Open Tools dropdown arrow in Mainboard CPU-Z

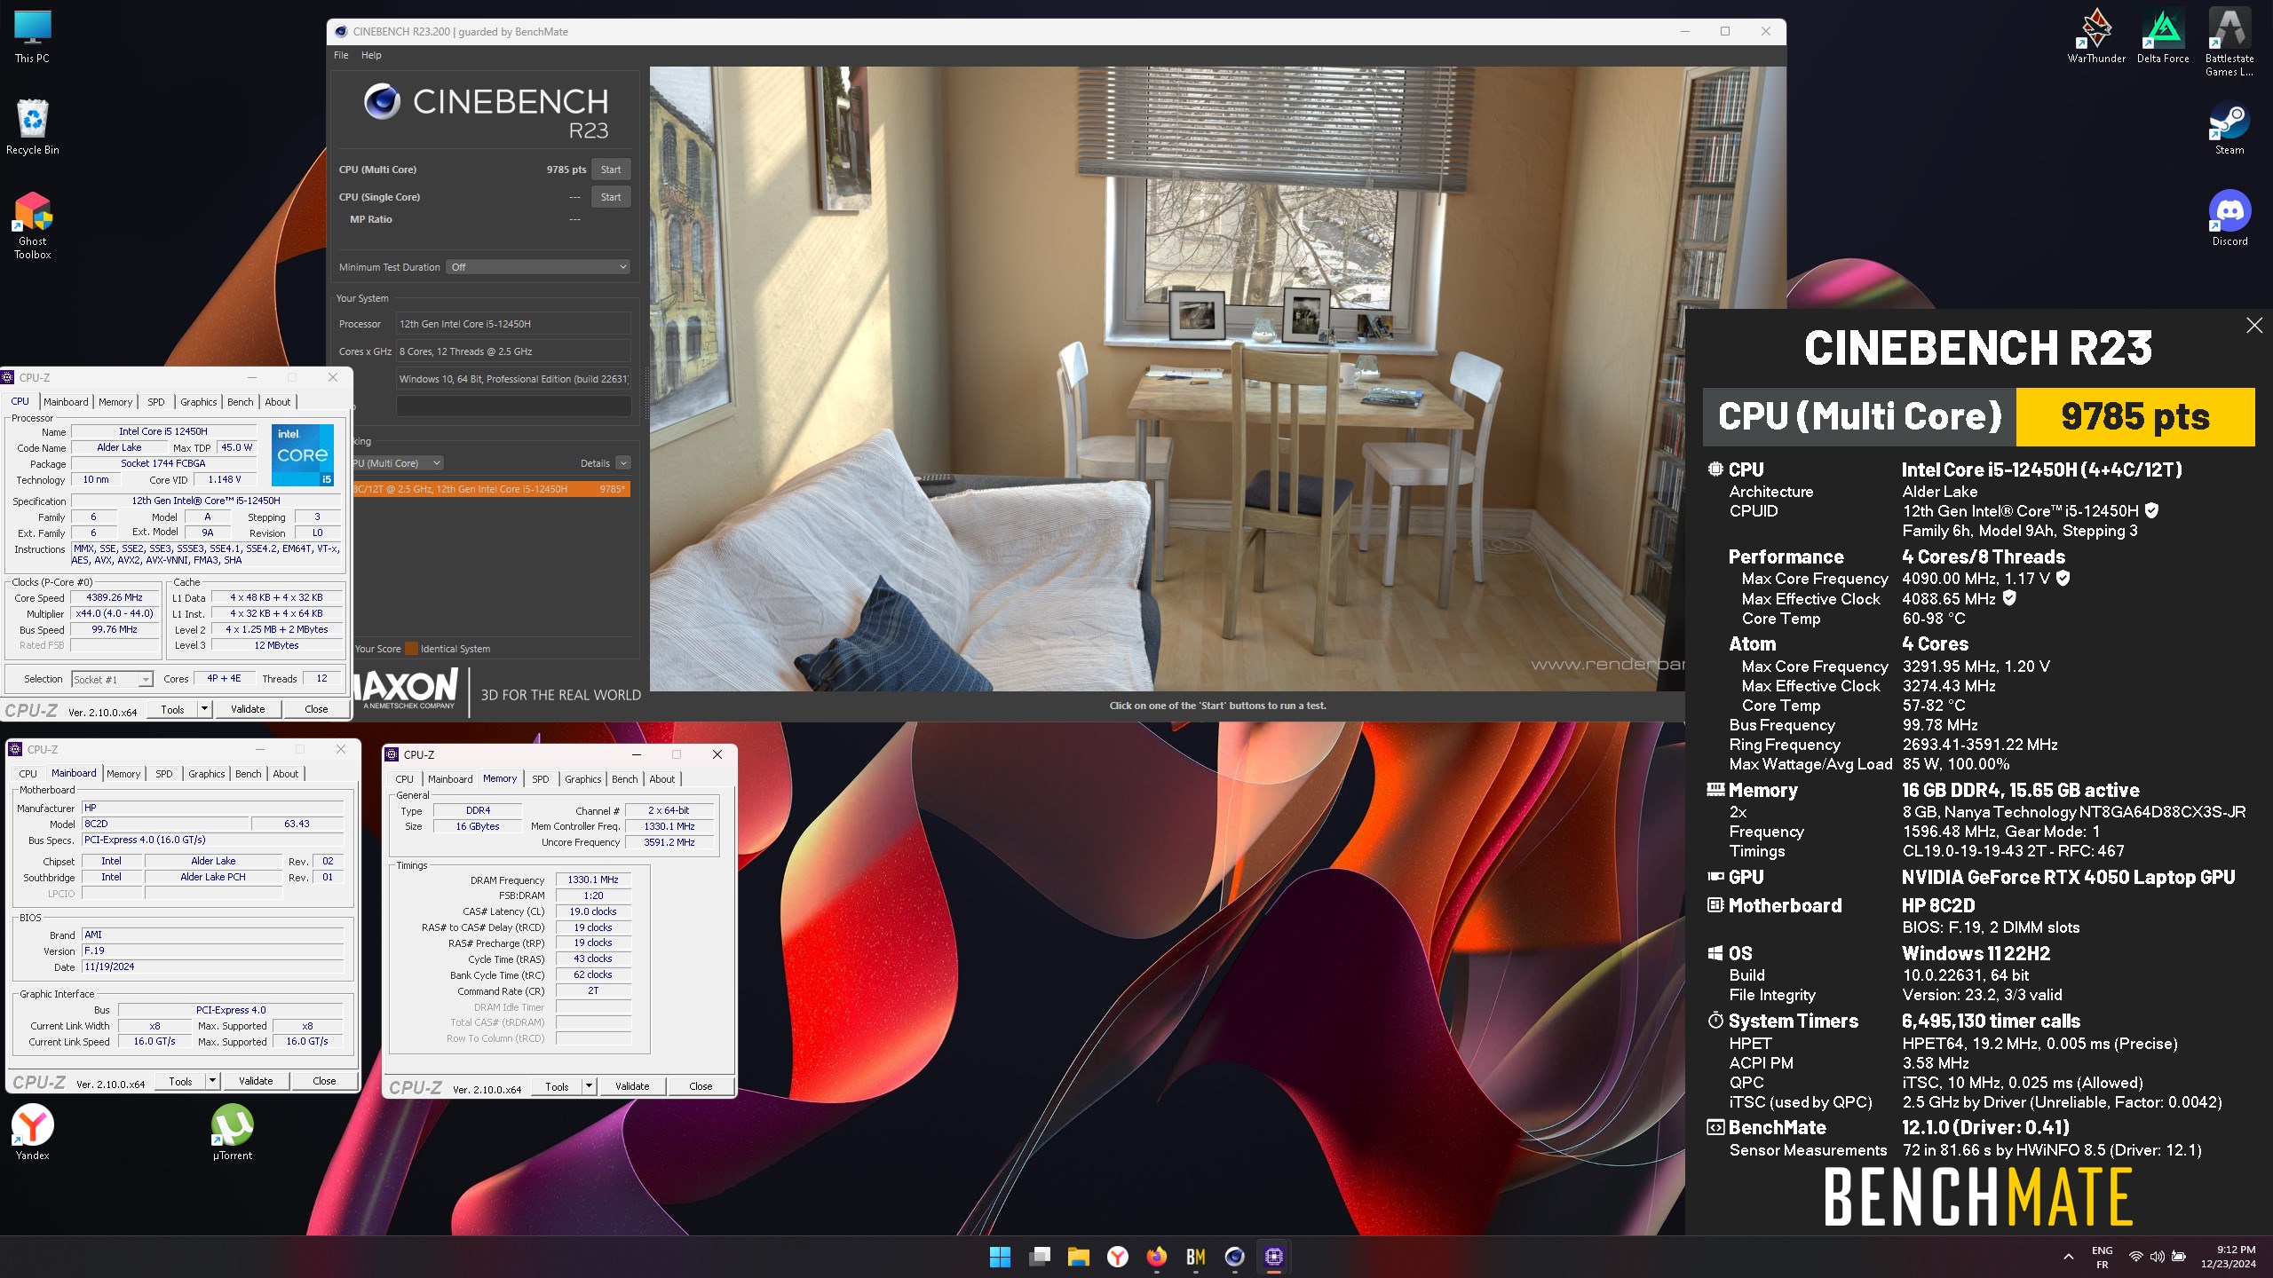point(213,1081)
